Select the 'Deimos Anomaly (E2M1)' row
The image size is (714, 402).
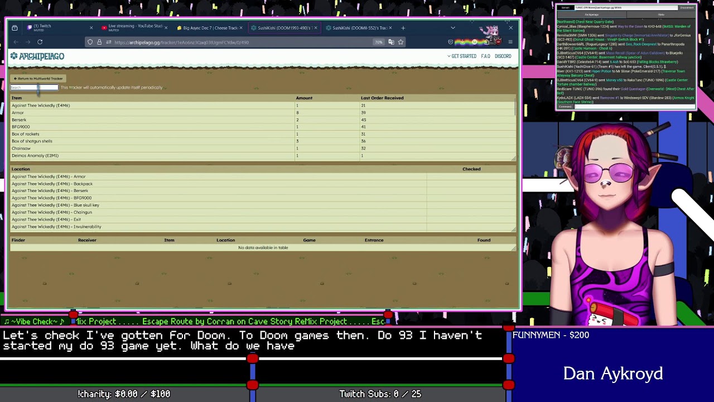(x=262, y=156)
